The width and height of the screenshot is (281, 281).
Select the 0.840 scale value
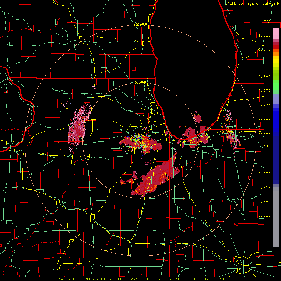click(x=264, y=77)
